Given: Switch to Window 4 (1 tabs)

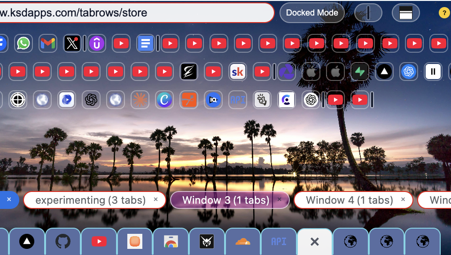Looking at the screenshot, I should (349, 200).
